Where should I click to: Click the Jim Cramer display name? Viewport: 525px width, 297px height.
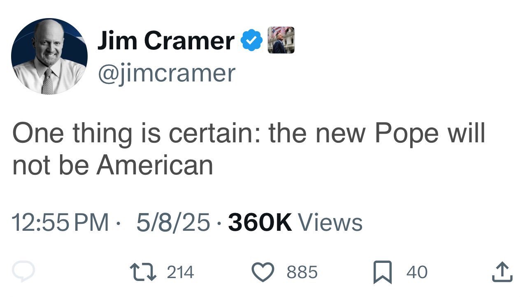click(165, 41)
